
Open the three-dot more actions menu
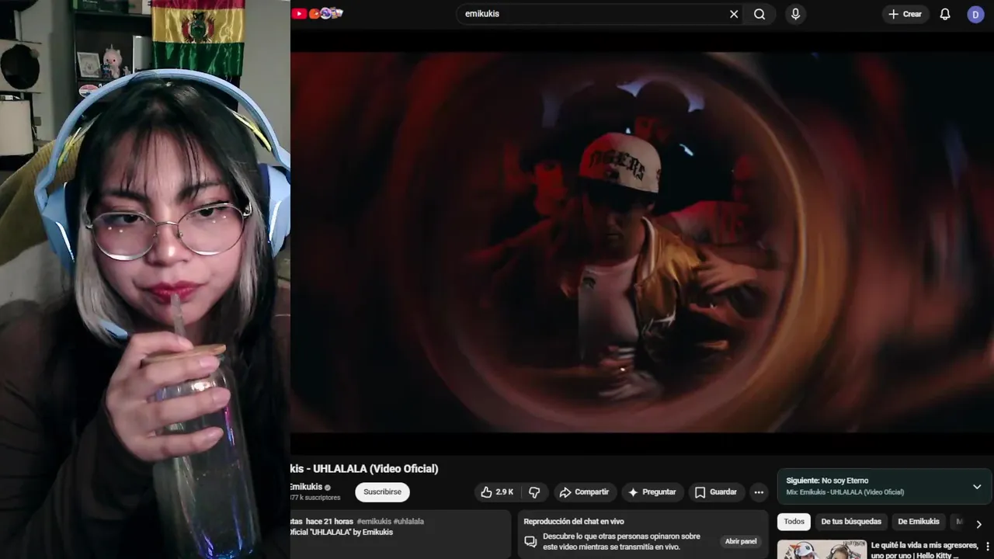(759, 492)
